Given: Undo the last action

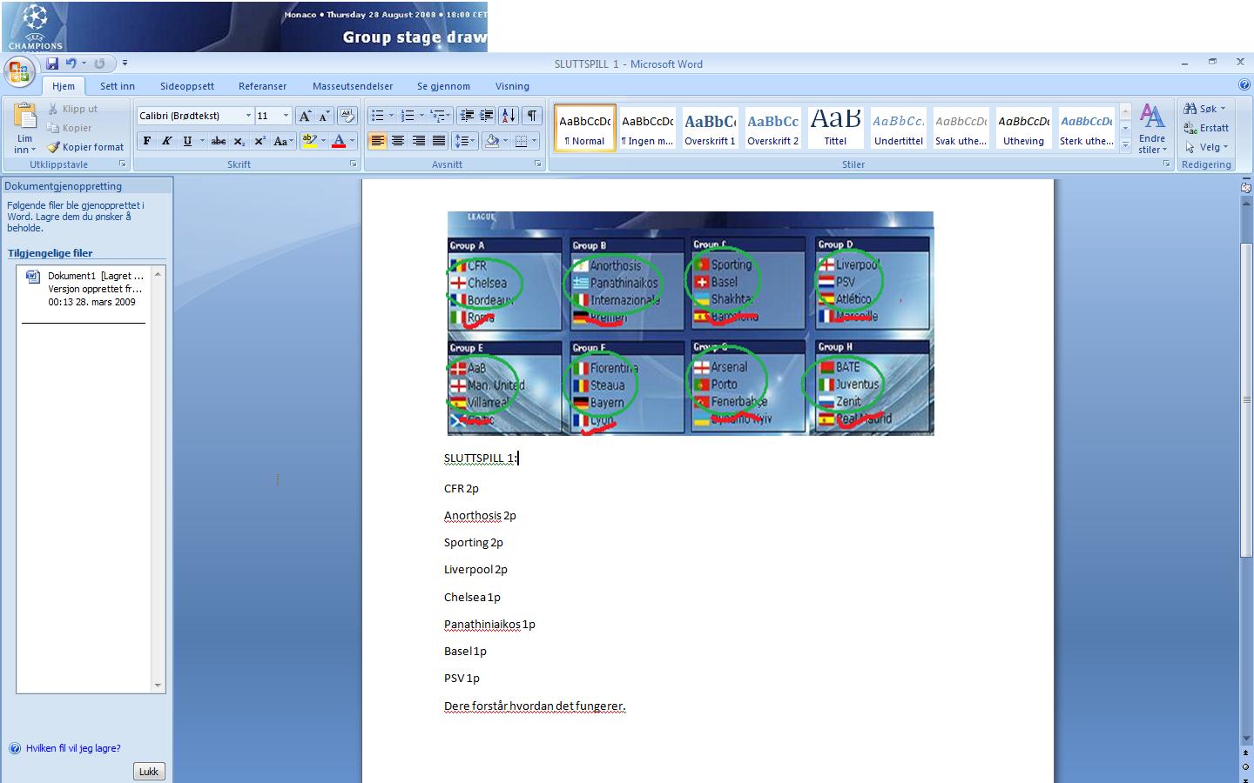Looking at the screenshot, I should [71, 64].
